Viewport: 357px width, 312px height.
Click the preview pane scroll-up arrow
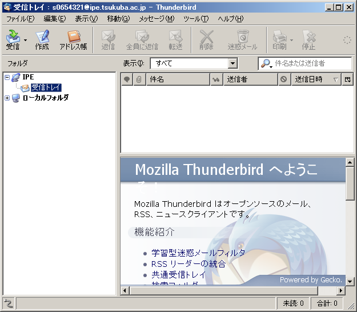[350, 162]
